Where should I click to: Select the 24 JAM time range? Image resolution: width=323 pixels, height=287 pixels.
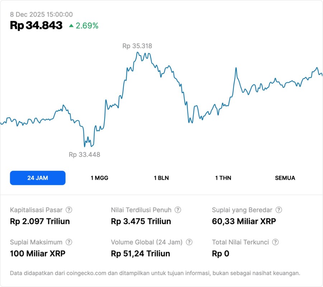click(38, 178)
